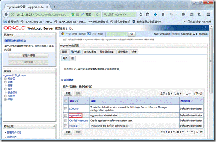
Task: Go to browser home page icon
Action: (x=163, y=14)
